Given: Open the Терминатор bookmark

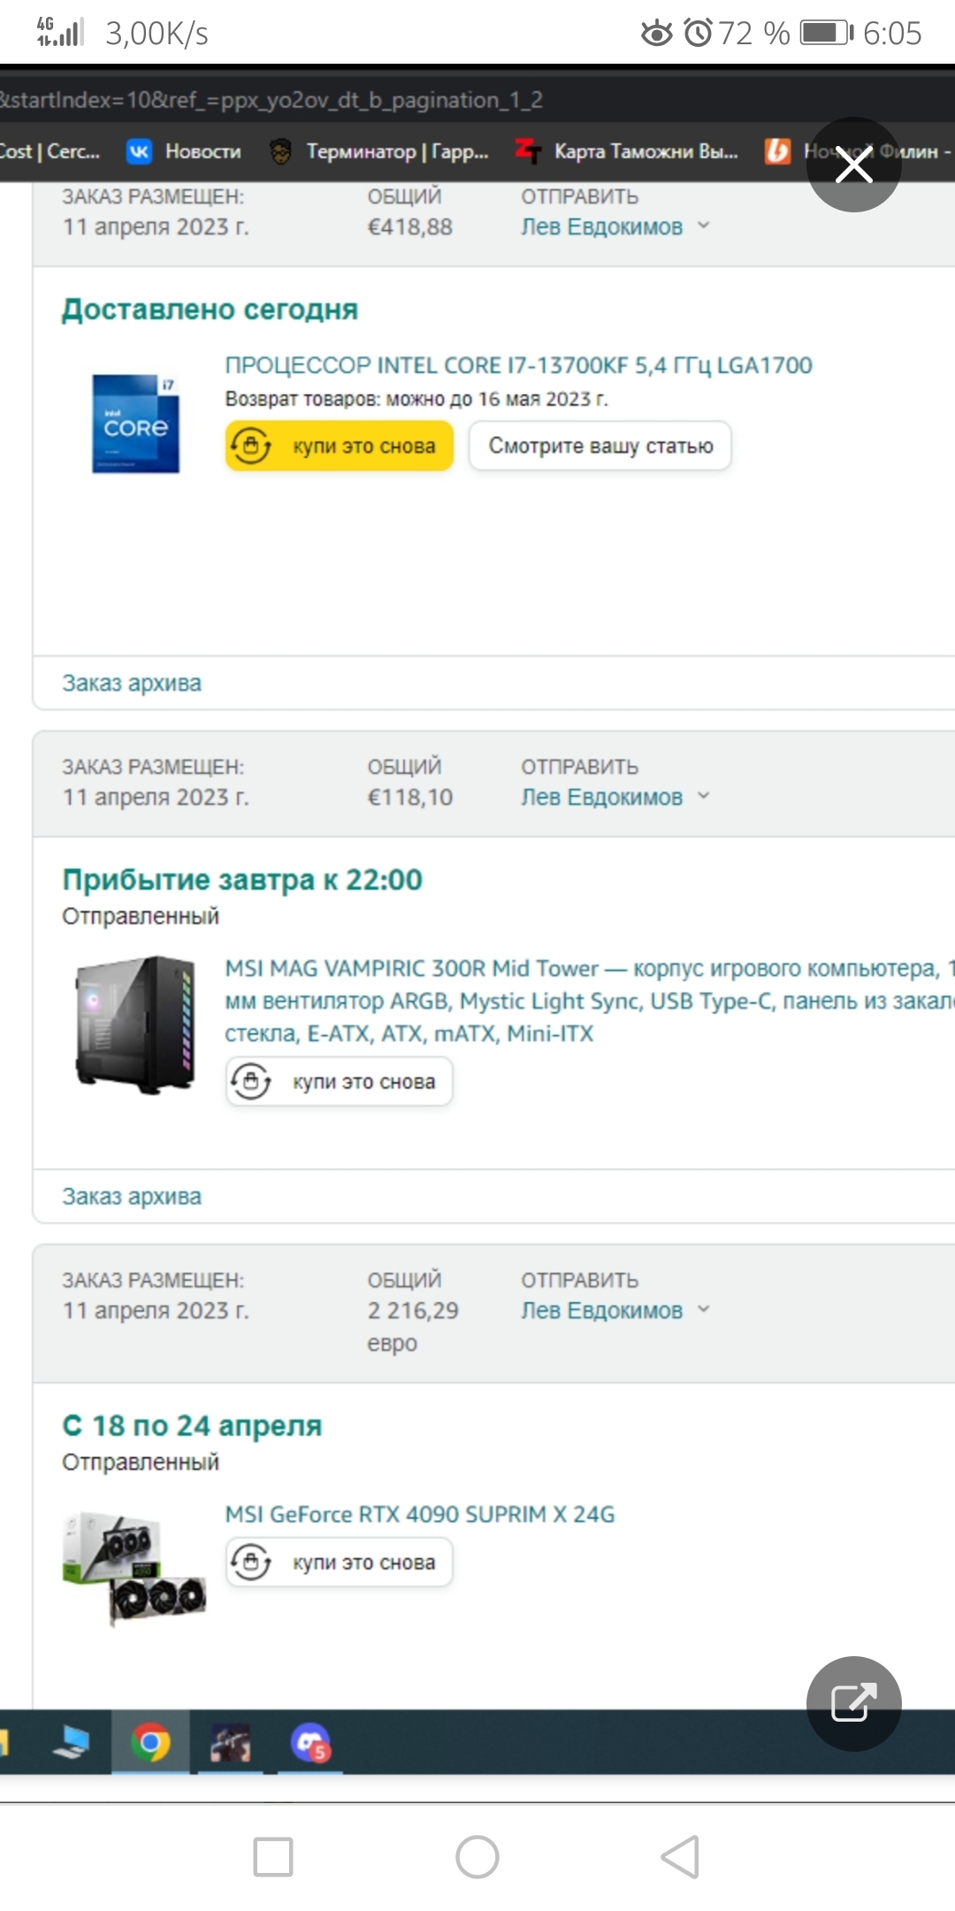Looking at the screenshot, I should (379, 151).
